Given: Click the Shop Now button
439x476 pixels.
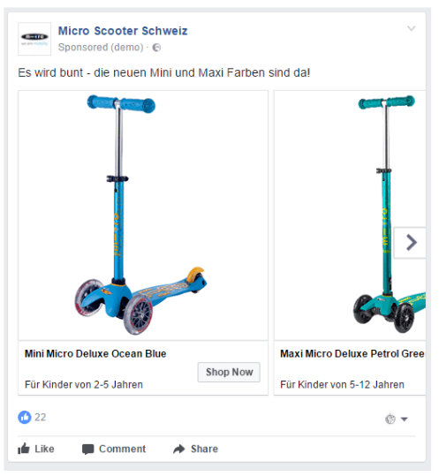Looking at the screenshot, I should point(229,372).
